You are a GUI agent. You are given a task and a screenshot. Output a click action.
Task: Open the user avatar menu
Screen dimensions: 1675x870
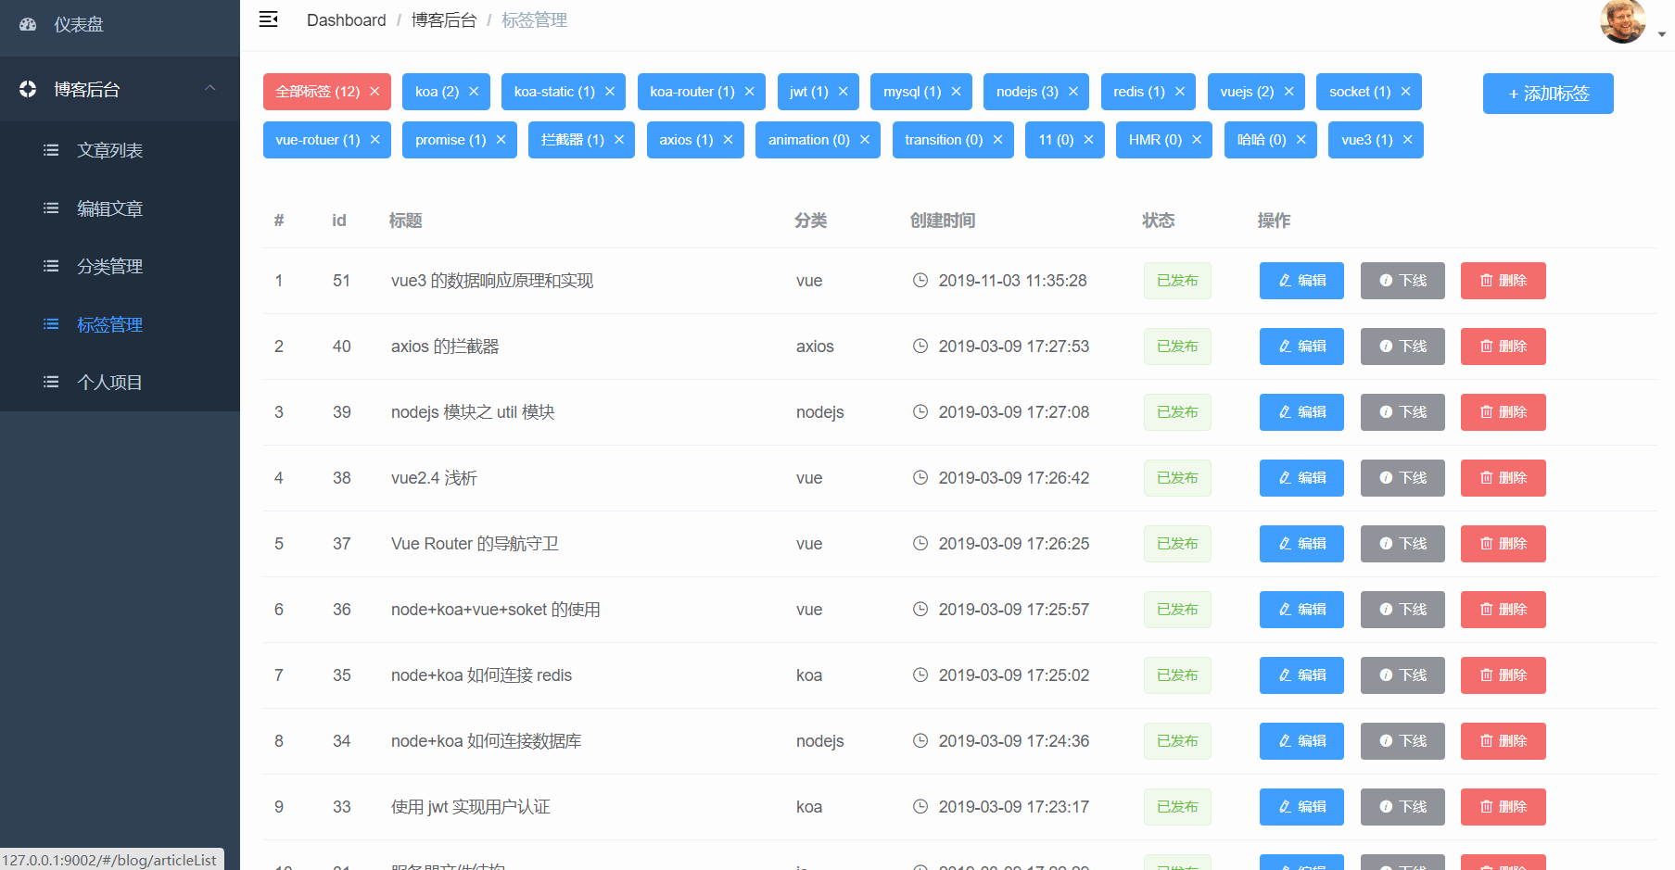[1623, 21]
